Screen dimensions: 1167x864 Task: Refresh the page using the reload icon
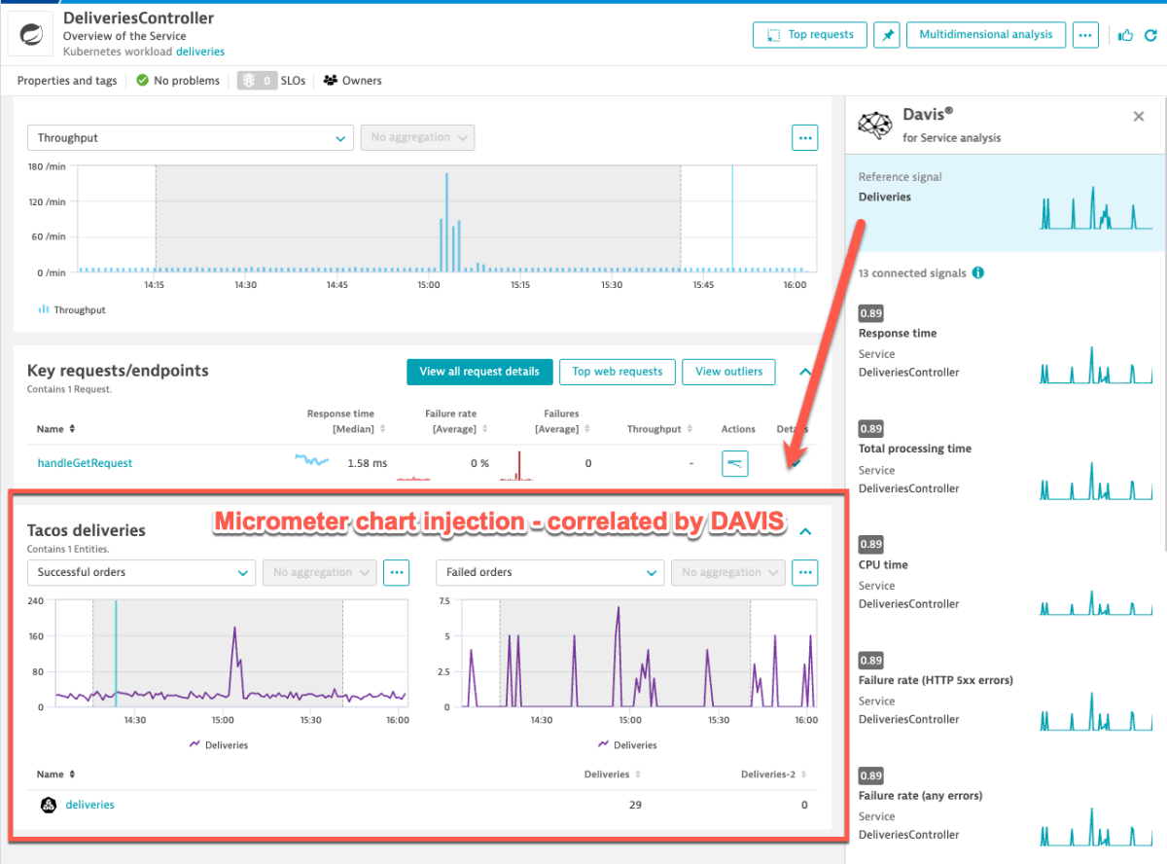coord(1151,34)
